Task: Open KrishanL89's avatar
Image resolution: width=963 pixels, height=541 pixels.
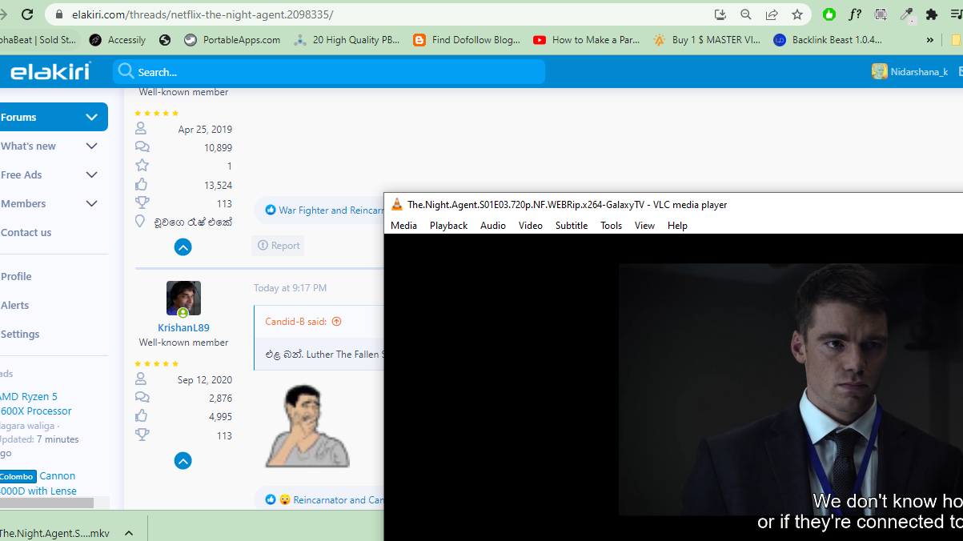Action: (183, 298)
